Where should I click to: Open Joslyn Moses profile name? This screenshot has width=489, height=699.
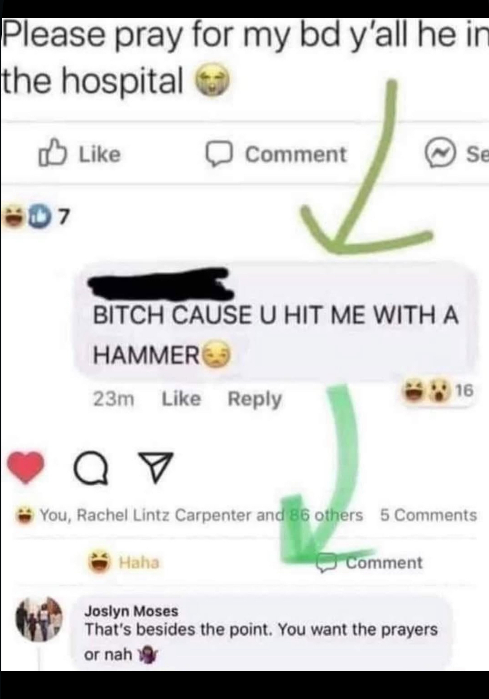coord(131,611)
